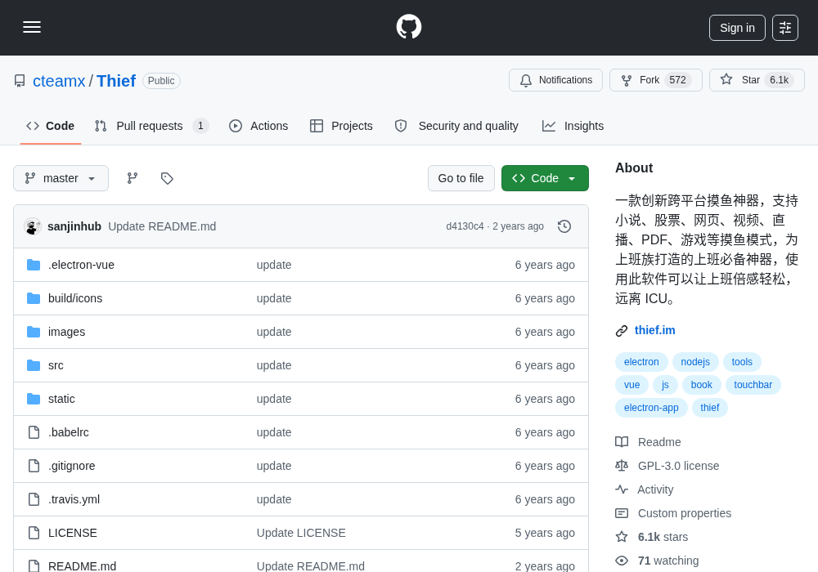Switch to the Insights tab
Image resolution: width=818 pixels, height=572 pixels.
(x=573, y=126)
